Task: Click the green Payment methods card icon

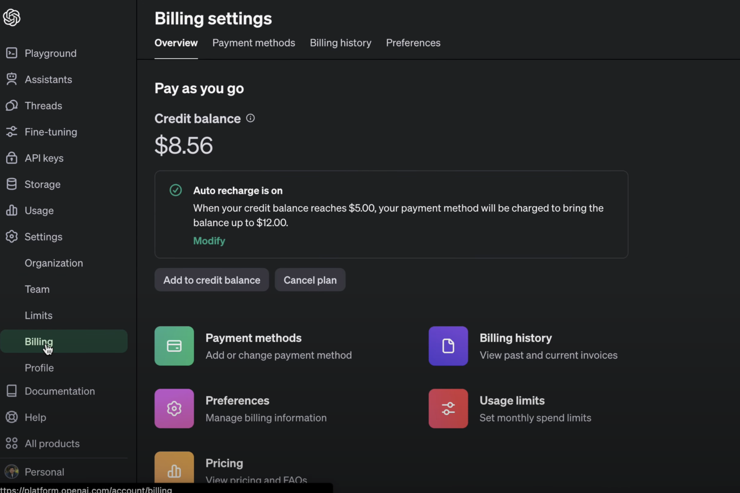Action: (x=174, y=346)
